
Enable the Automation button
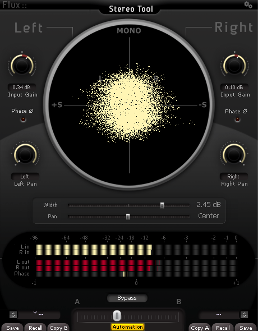point(127,327)
